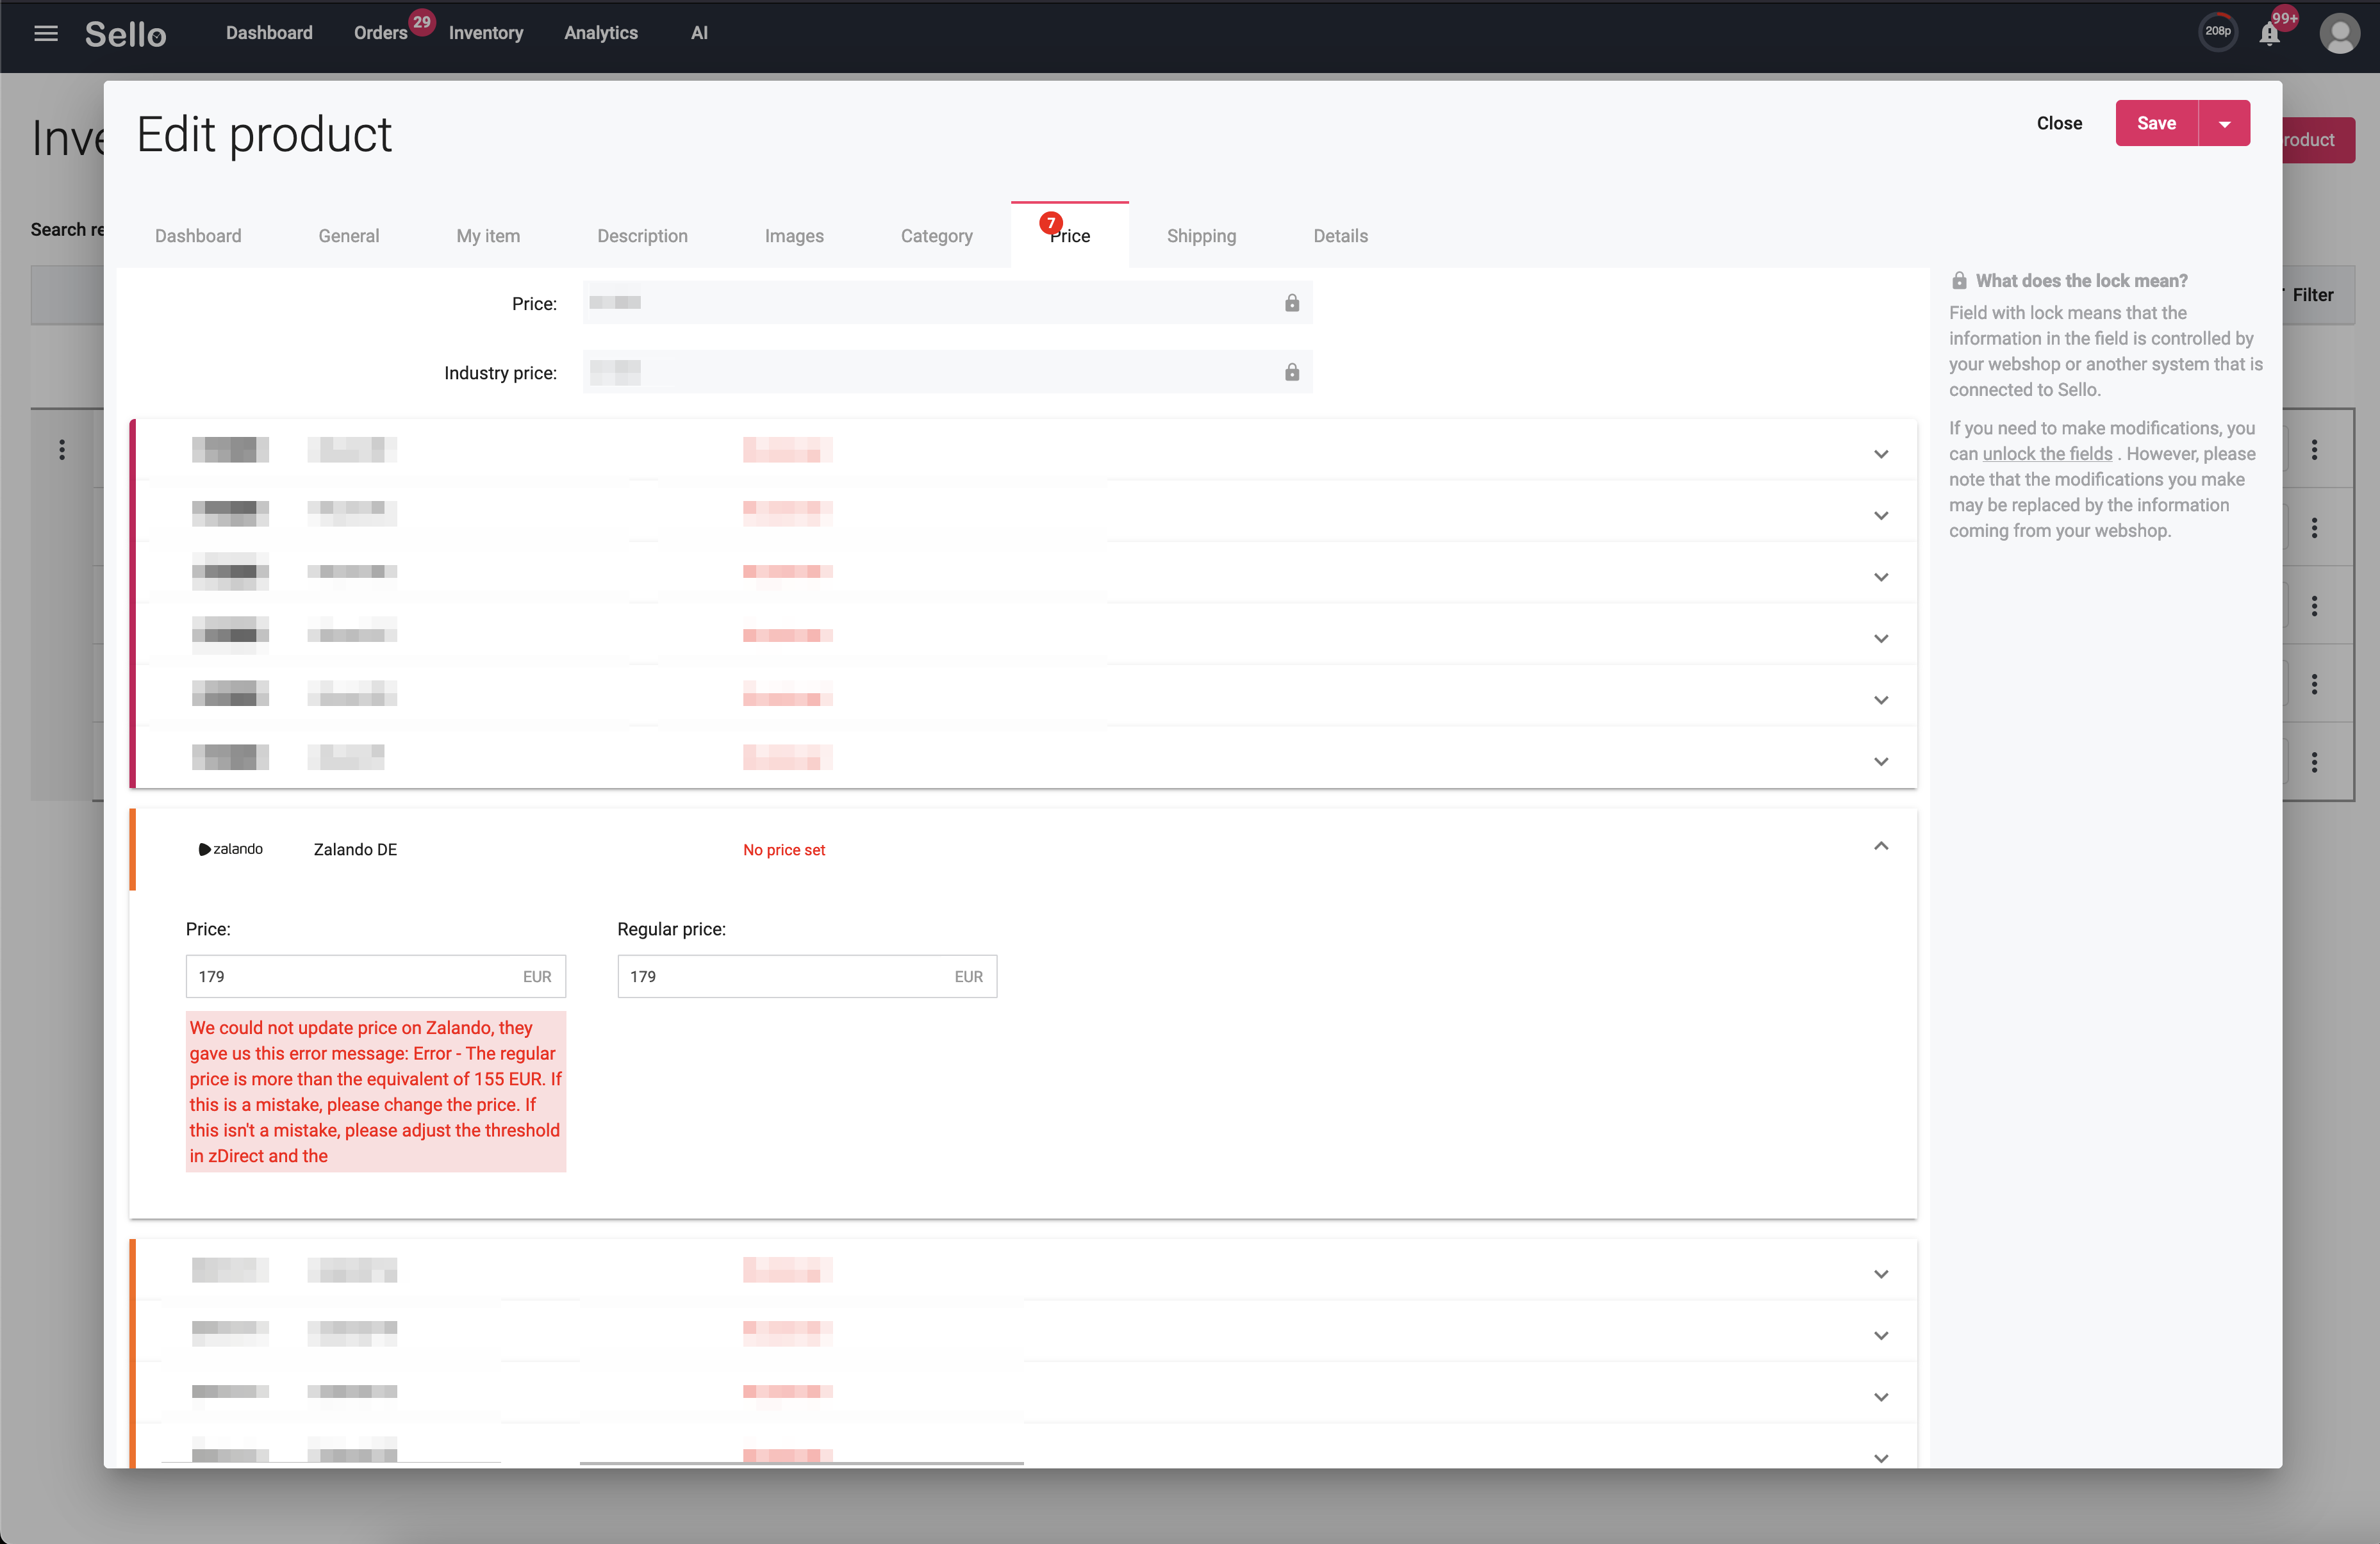Expand the first channel price row

[1880, 454]
